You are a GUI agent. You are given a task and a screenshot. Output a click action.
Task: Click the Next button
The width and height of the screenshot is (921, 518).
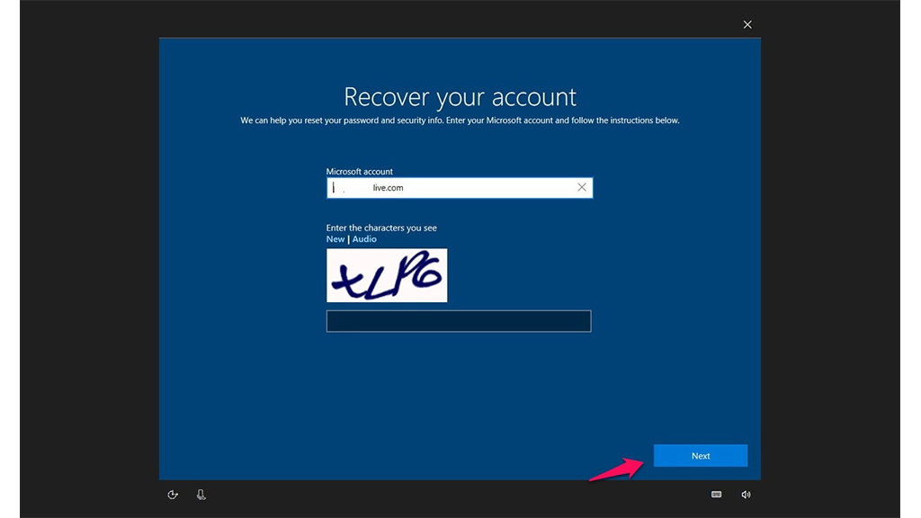click(700, 456)
